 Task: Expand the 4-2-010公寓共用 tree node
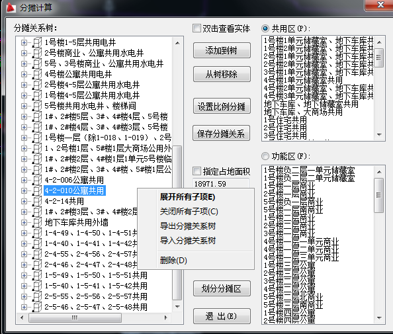pyautogui.click(x=24, y=190)
